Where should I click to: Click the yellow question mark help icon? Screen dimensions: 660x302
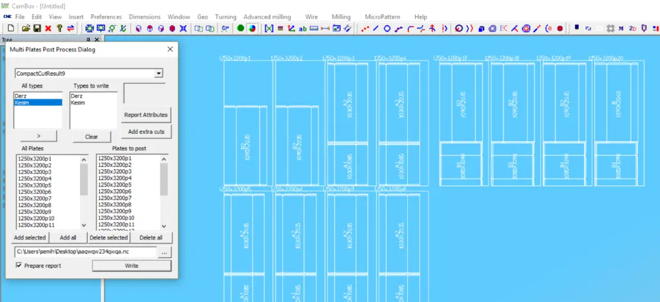point(59,28)
